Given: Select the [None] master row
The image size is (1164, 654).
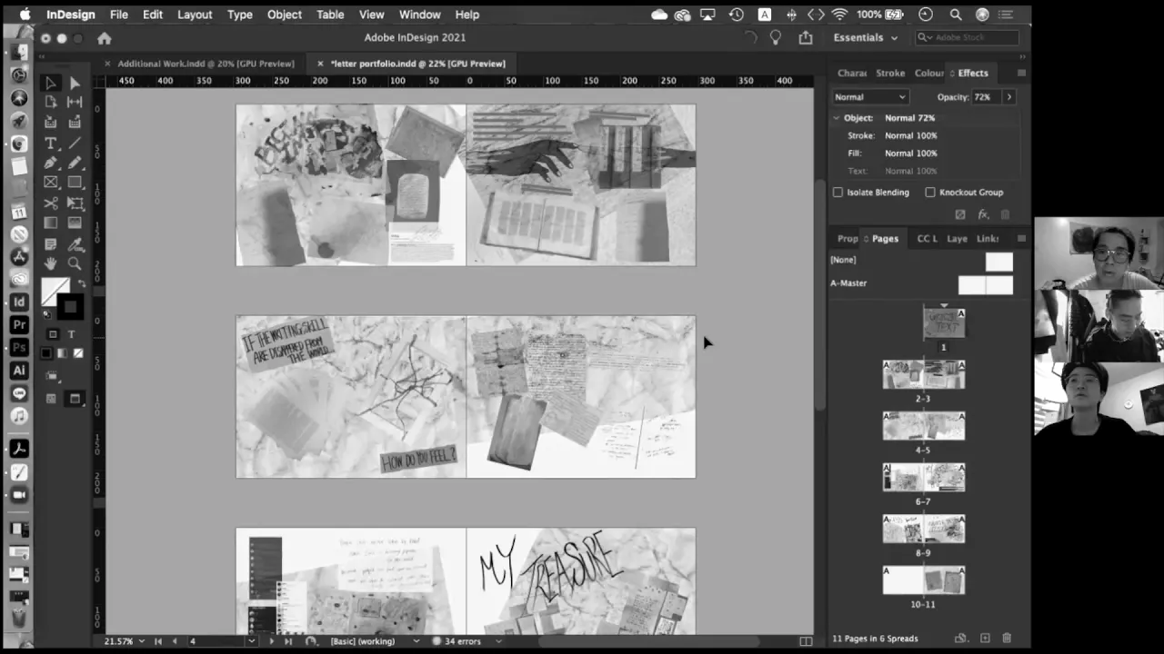Looking at the screenshot, I should 921,261.
